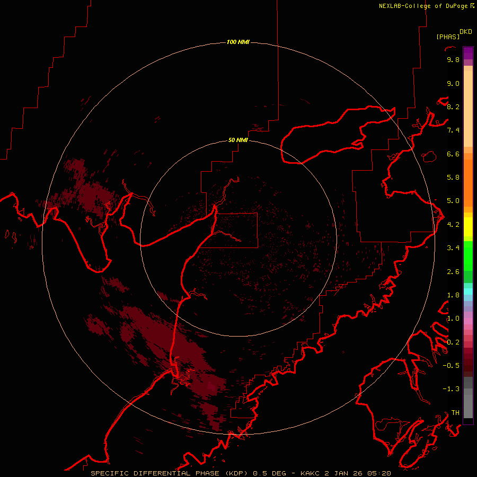Click the 1.8 value on the color scale

click(453, 295)
